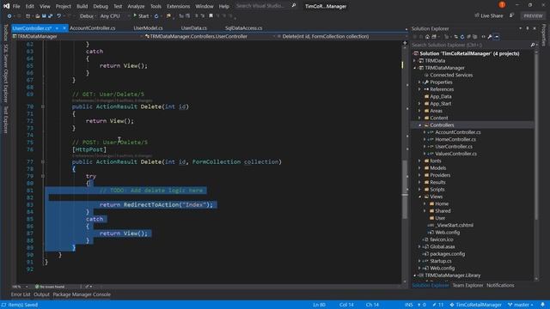Expand the Models folder
The image size is (550, 309).
420,168
